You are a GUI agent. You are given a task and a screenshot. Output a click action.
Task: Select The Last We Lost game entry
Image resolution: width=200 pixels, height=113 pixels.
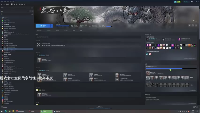(8, 89)
